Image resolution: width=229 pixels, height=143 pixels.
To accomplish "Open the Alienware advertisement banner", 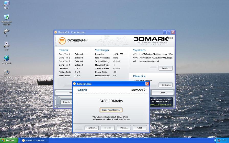I will pyautogui.click(x=161, y=102).
